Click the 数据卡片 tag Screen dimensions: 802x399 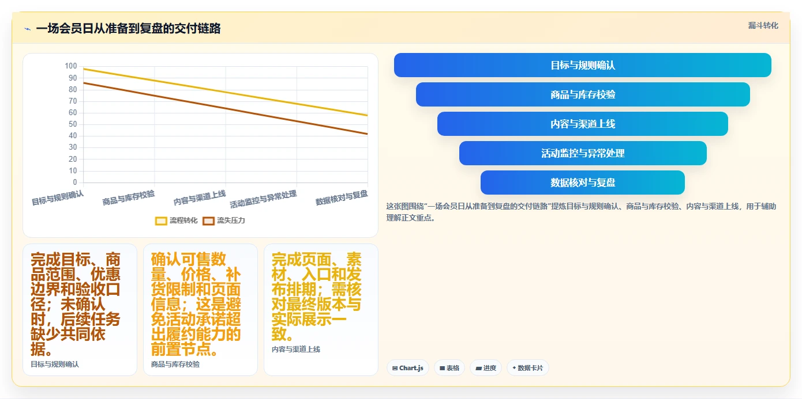coord(528,368)
